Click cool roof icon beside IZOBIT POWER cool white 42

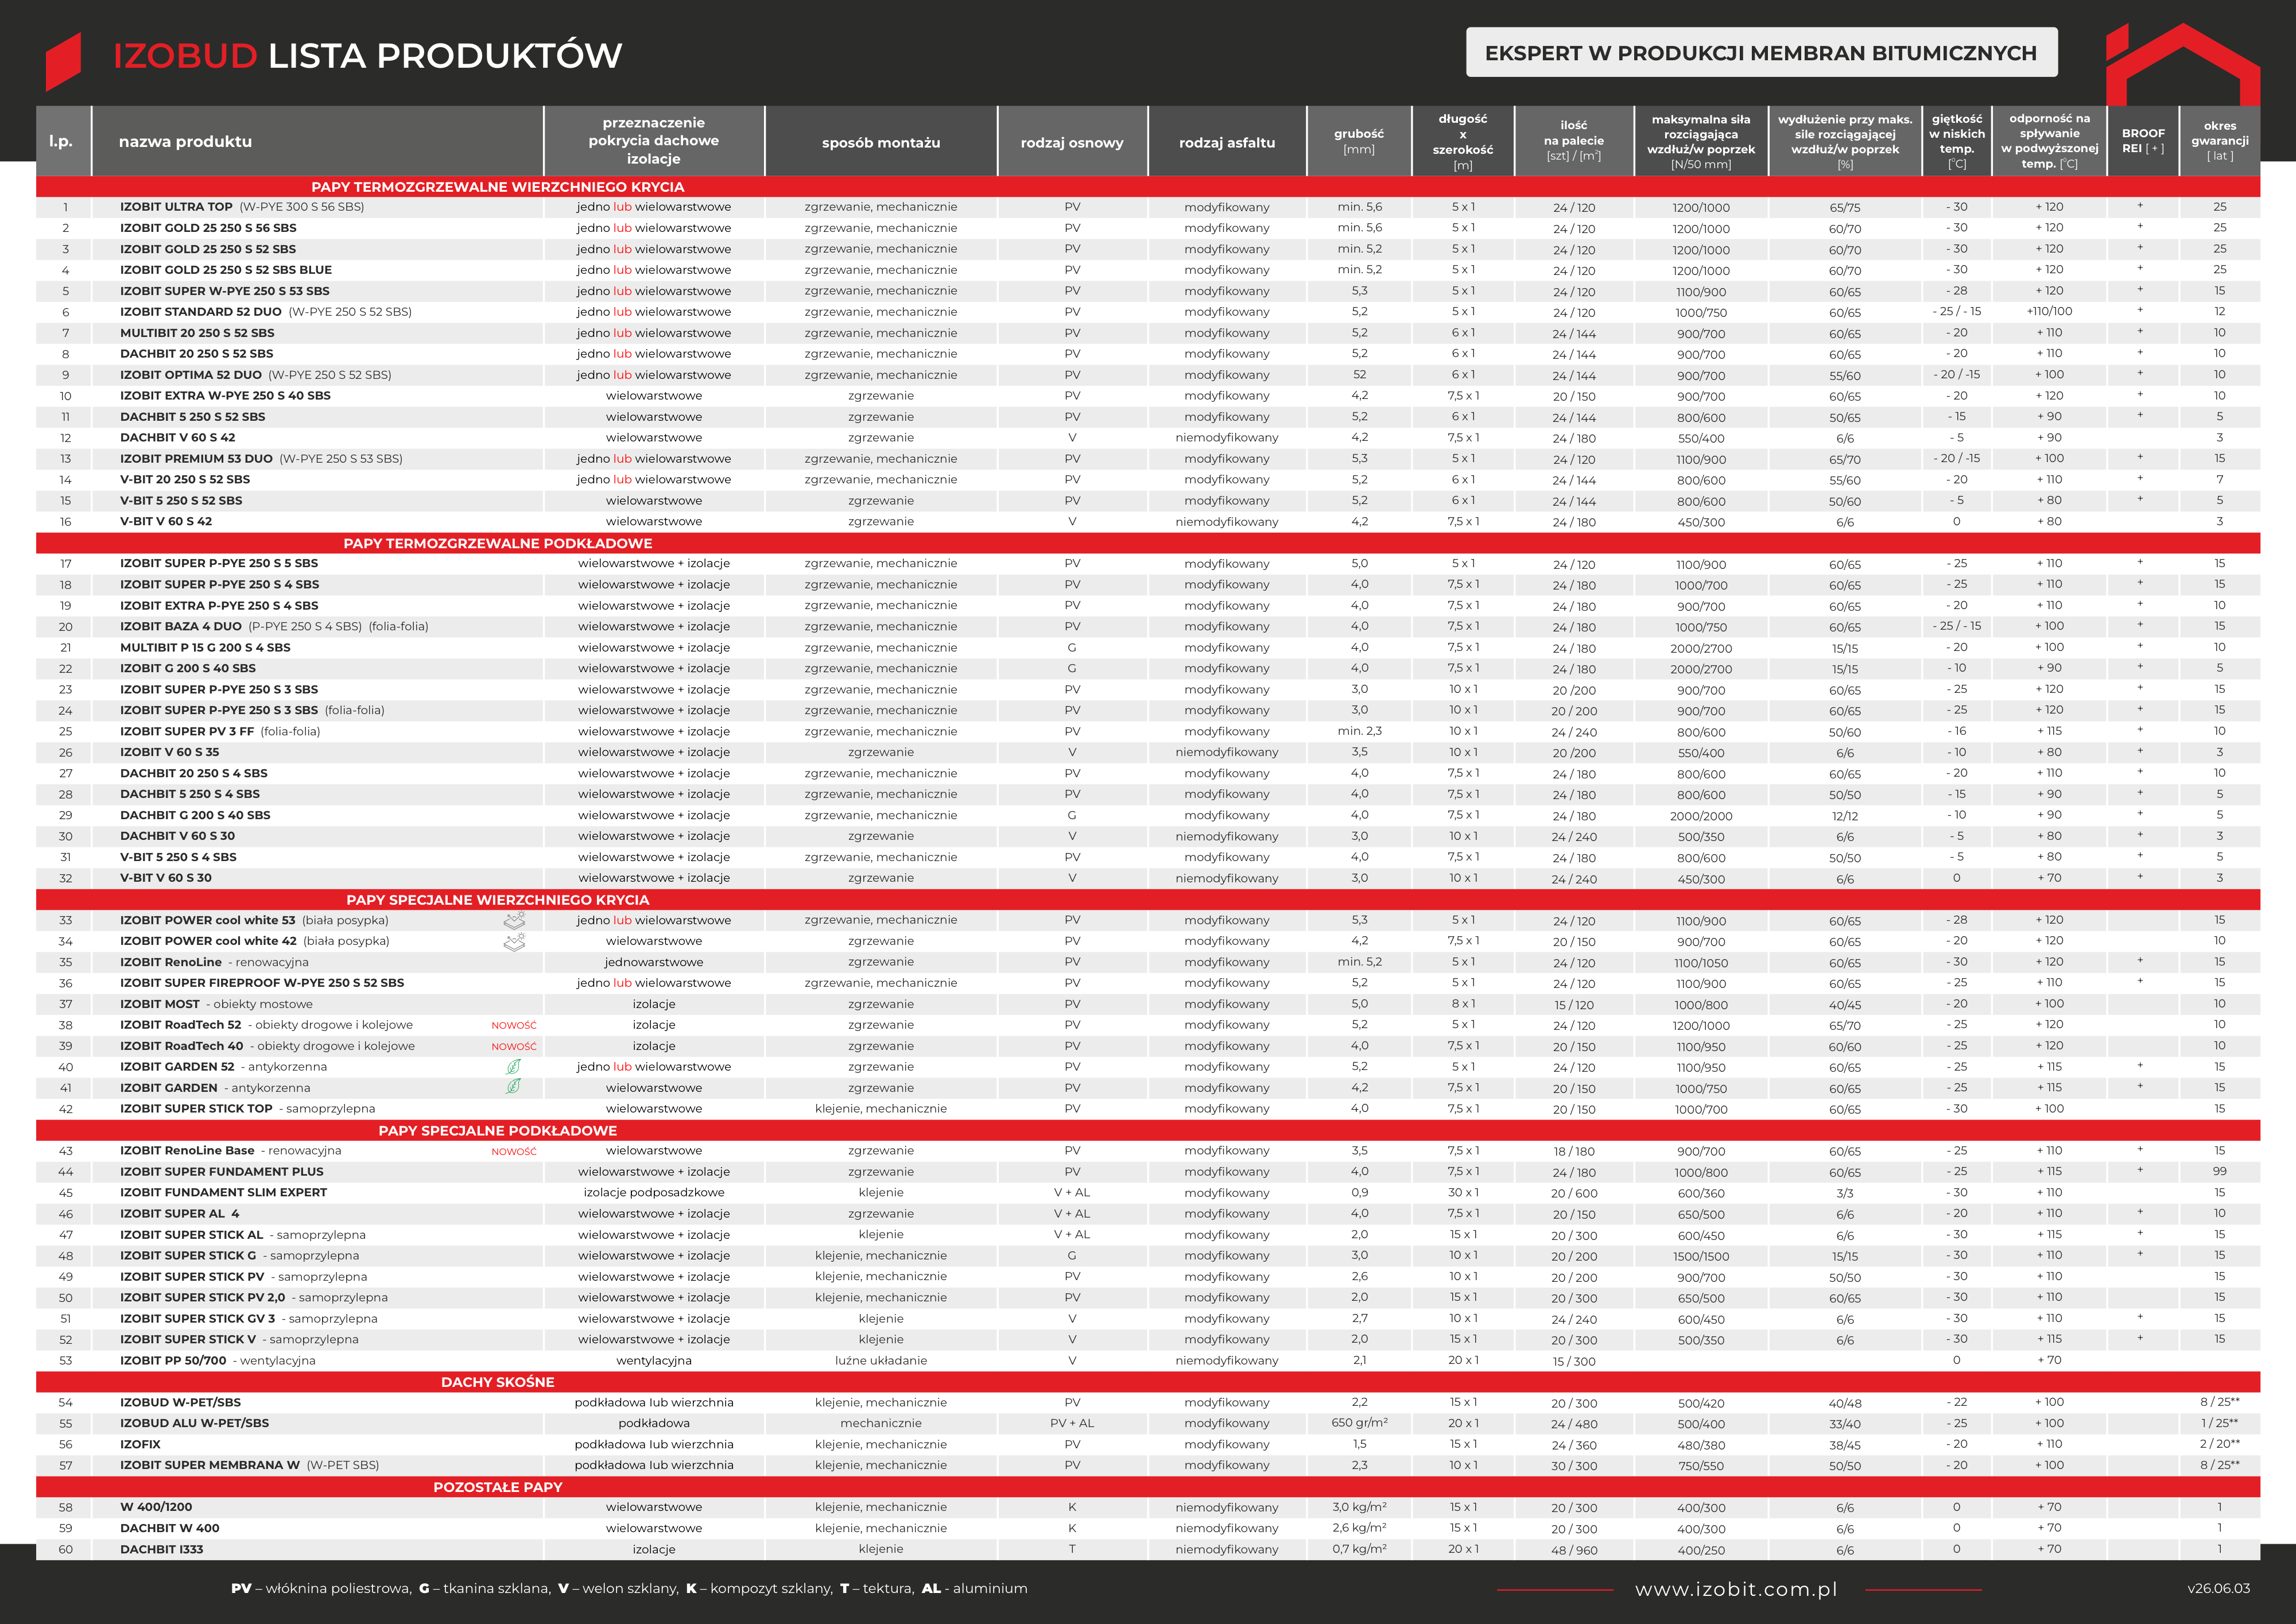tap(514, 941)
